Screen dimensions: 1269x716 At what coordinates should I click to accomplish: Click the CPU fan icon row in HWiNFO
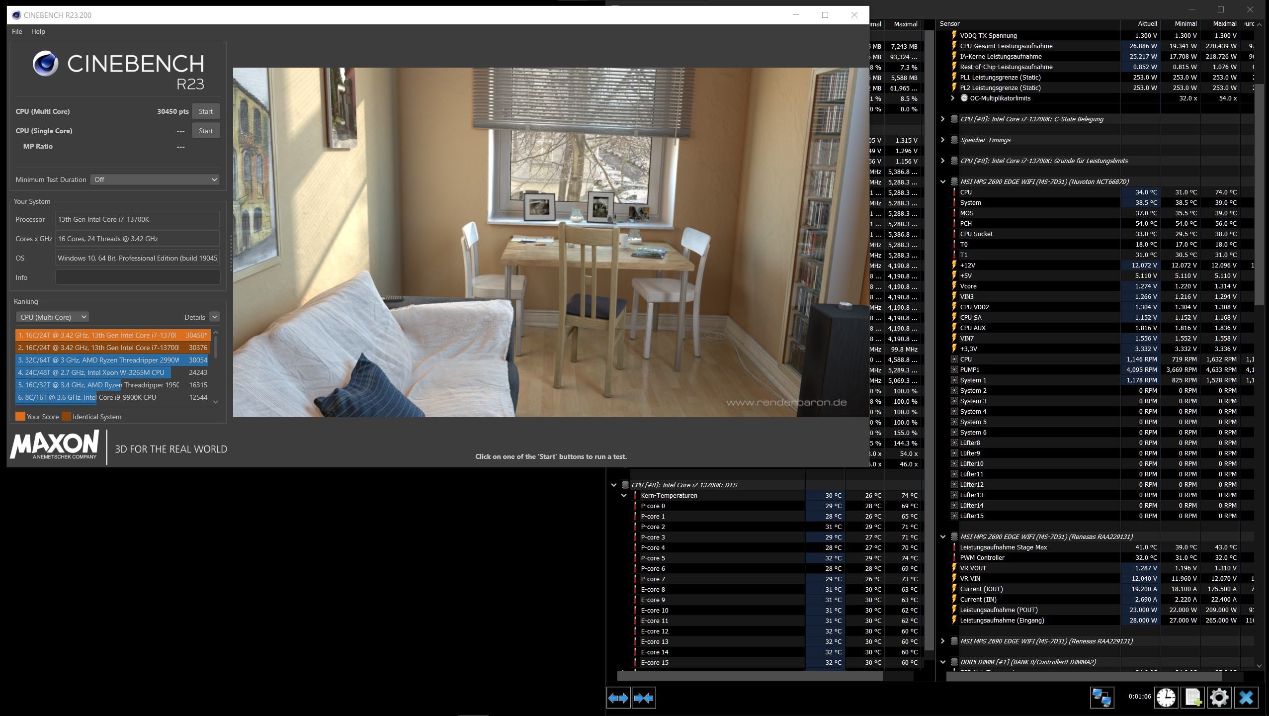coord(954,359)
